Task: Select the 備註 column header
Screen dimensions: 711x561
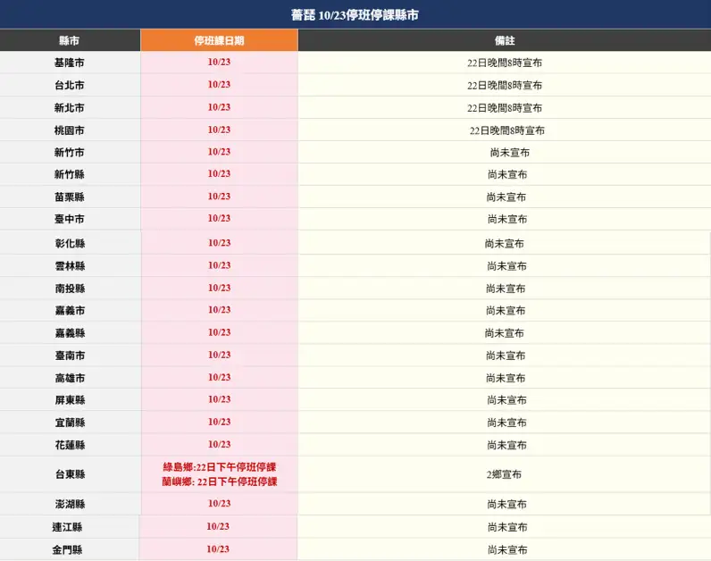Action: tap(505, 40)
